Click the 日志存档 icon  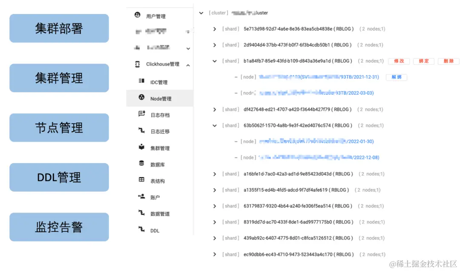pyautogui.click(x=141, y=114)
